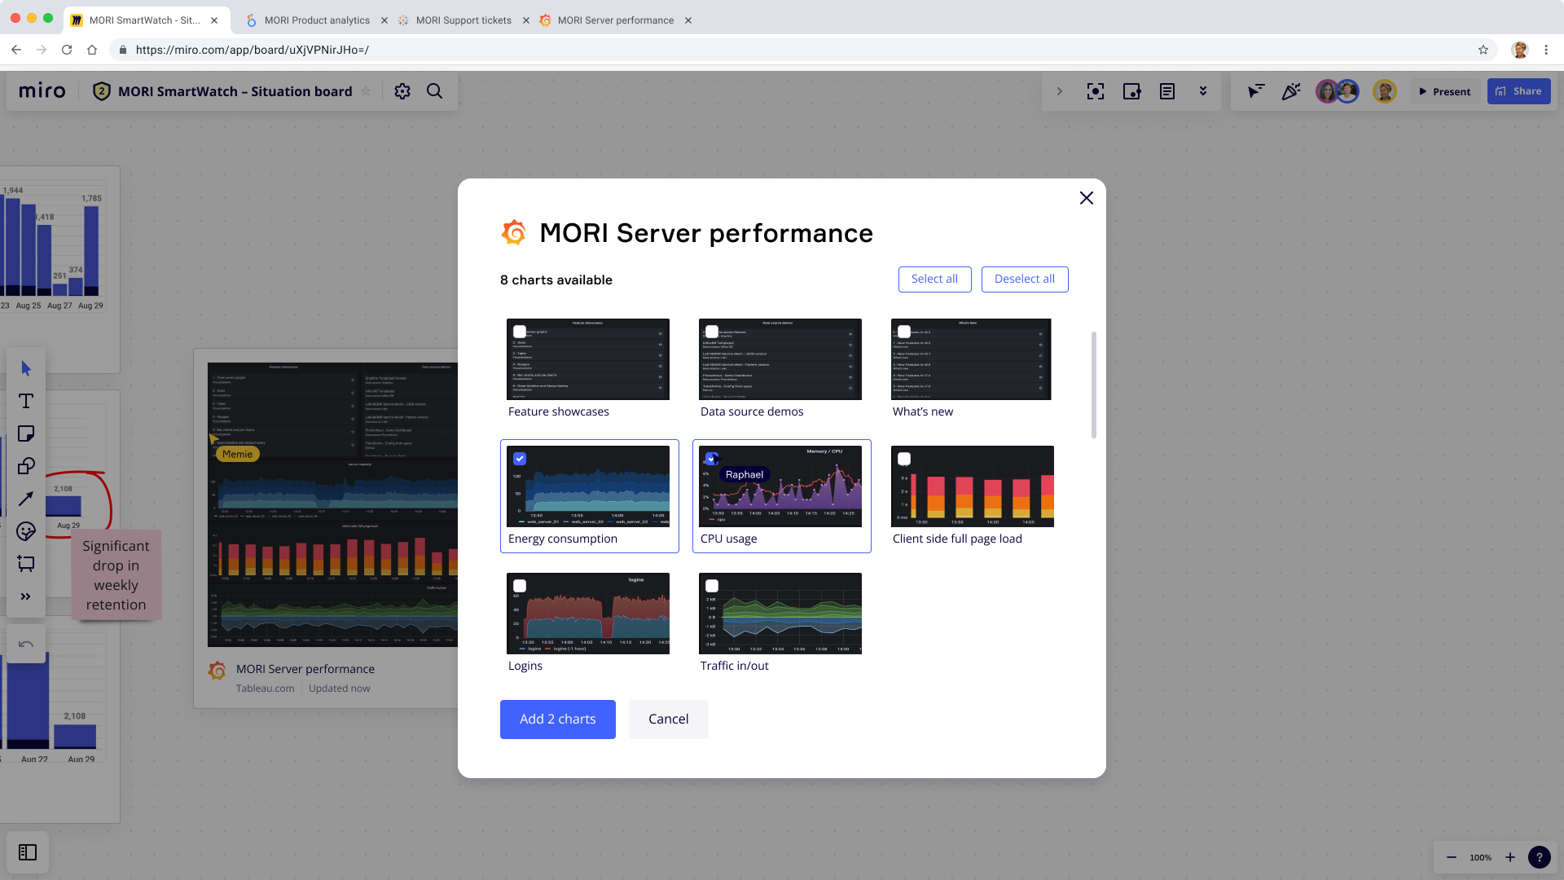Viewport: 1564px width, 880px height.
Task: Reload the page
Action: tap(67, 50)
